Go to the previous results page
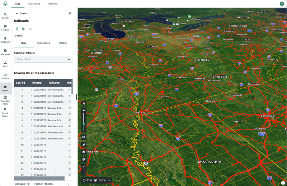This screenshot has width=287, height=186. pos(61,184)
